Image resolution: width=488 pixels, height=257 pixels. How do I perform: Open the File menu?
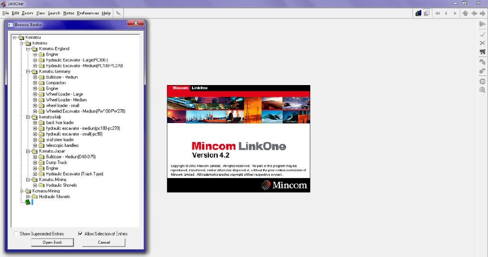point(6,13)
